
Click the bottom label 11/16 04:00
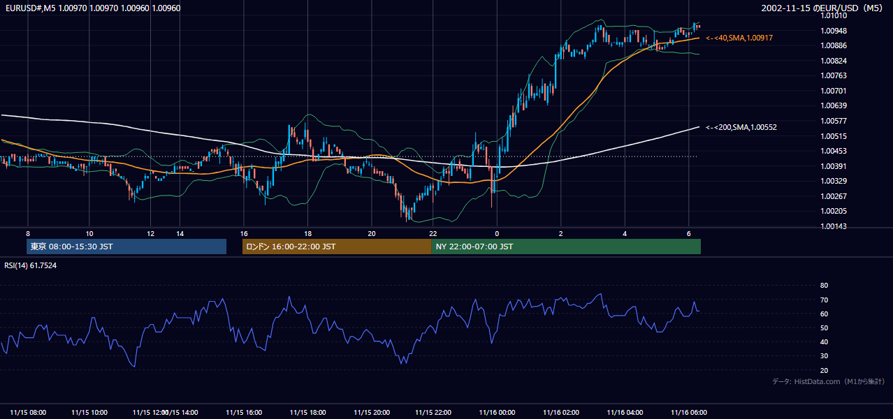click(x=625, y=412)
